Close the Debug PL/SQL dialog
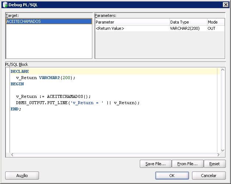This screenshot has height=184, width=231. 225,5
